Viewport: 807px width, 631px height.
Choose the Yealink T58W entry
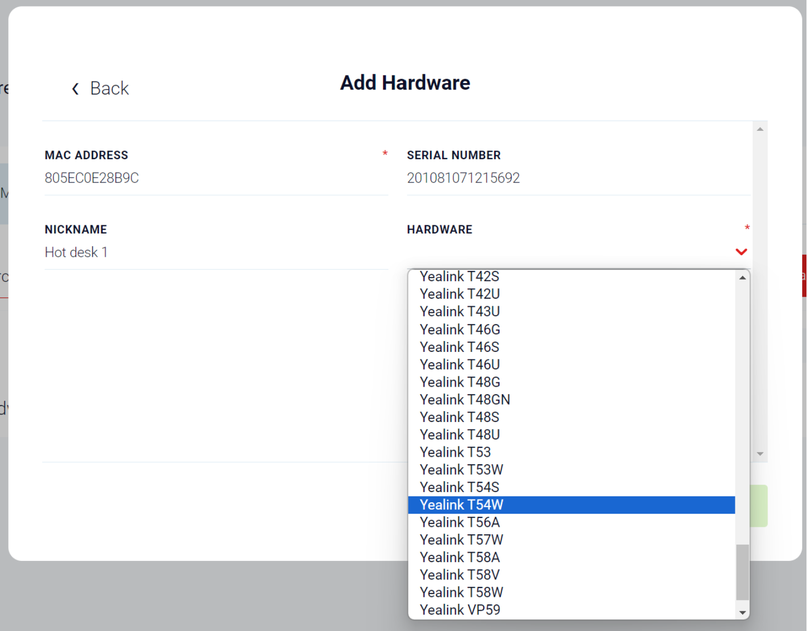click(571, 592)
